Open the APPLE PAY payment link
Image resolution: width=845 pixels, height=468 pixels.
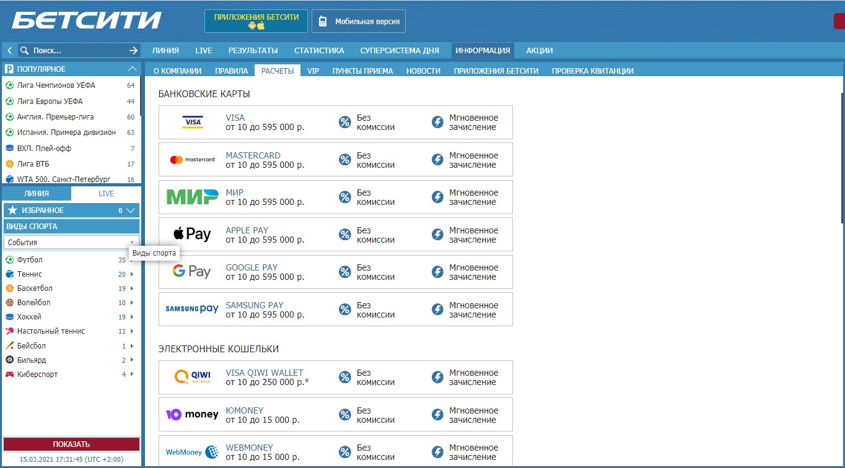pos(247,230)
